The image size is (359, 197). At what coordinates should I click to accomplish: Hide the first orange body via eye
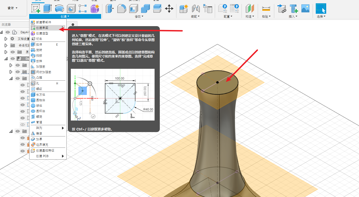tap(23, 138)
